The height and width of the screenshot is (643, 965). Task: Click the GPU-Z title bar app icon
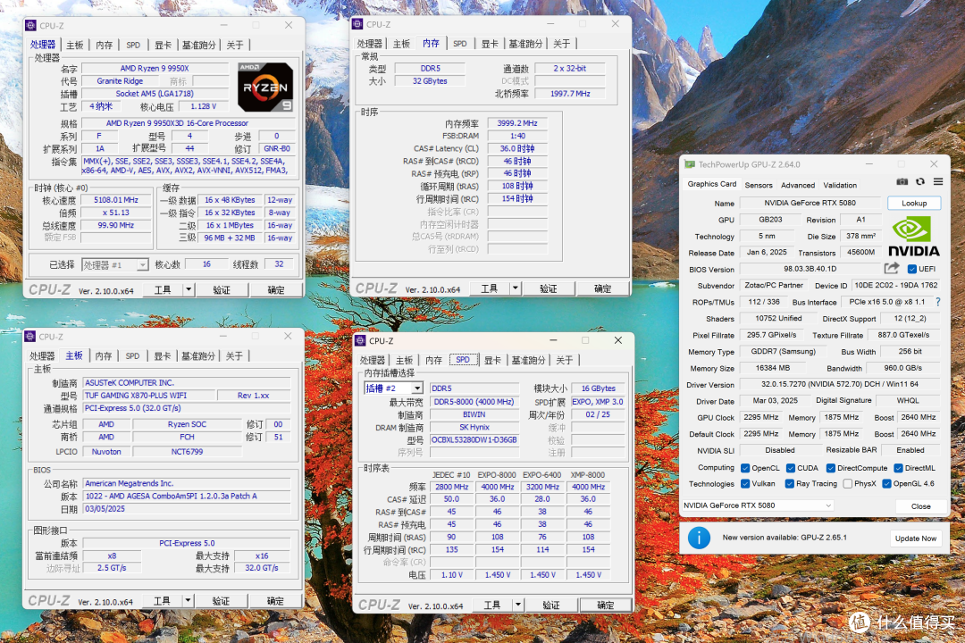[x=690, y=164]
